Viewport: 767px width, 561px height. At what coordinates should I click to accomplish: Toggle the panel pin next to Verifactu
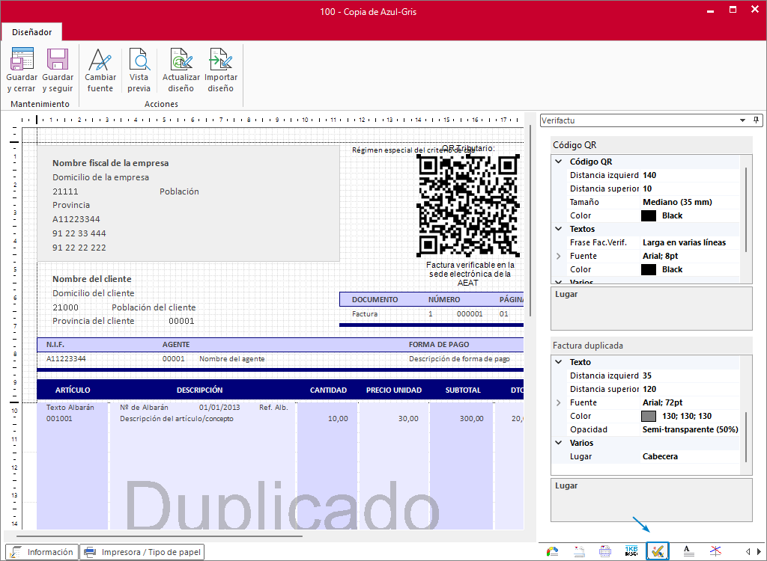click(756, 120)
